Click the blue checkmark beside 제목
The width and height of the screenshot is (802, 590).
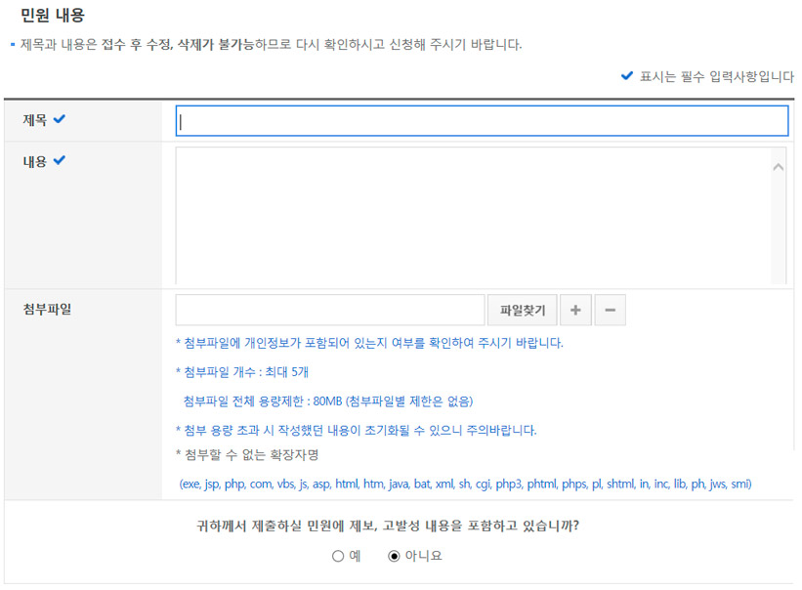pyautogui.click(x=60, y=119)
